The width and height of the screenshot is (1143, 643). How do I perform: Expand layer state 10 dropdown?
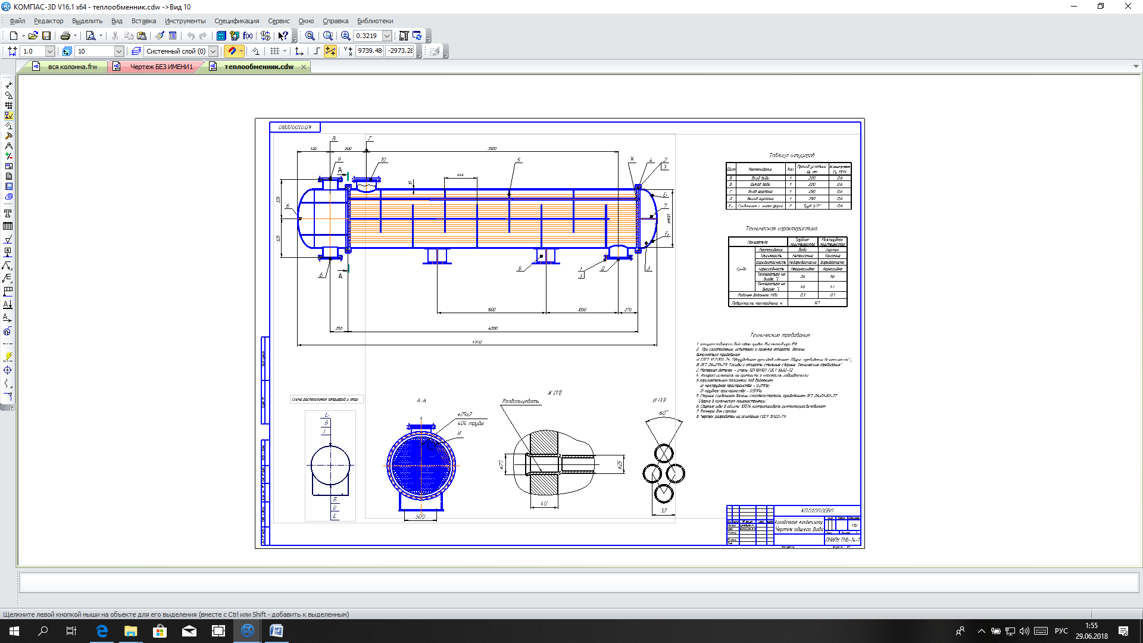pos(119,51)
